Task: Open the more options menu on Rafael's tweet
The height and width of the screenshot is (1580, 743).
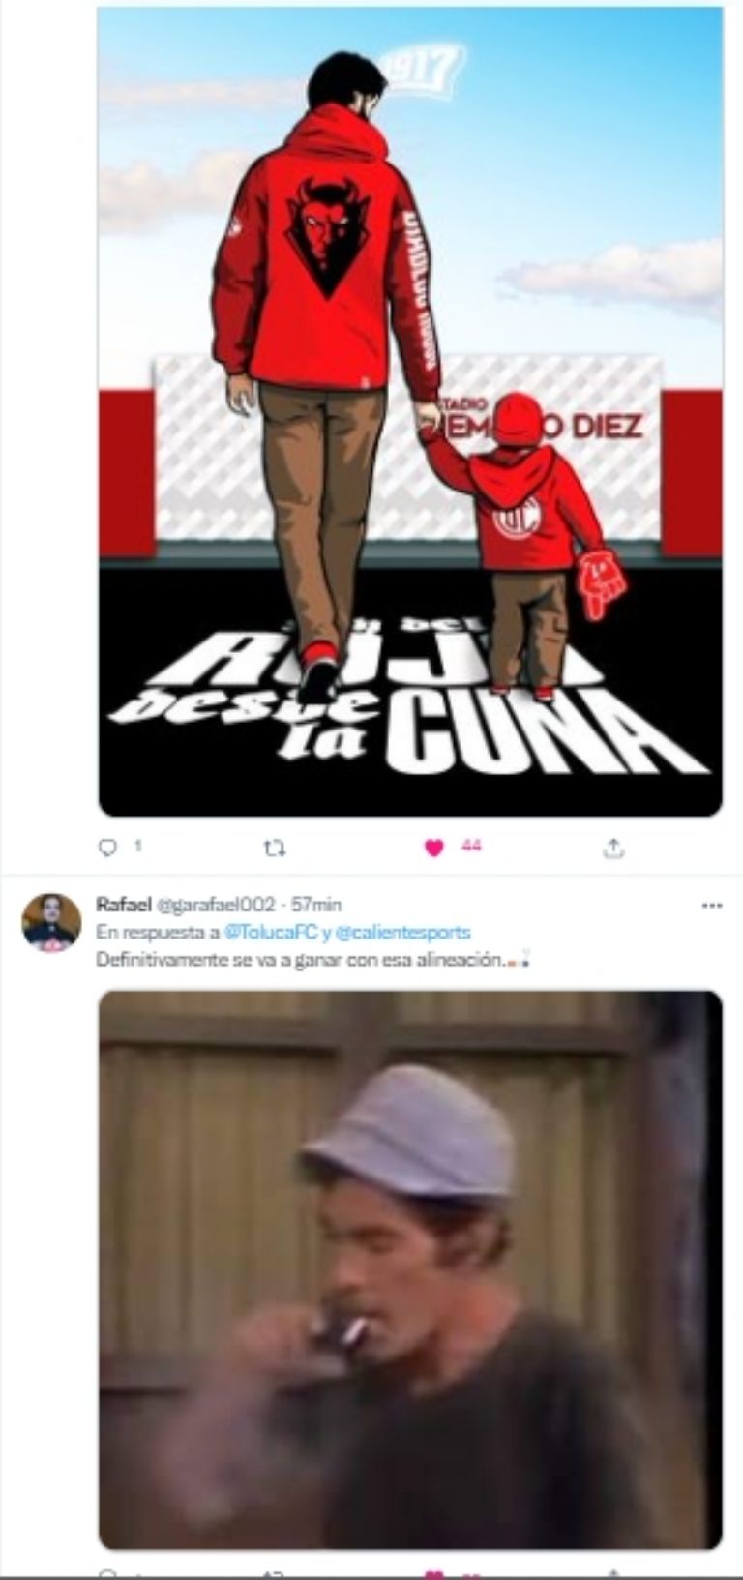Action: pyautogui.click(x=711, y=906)
